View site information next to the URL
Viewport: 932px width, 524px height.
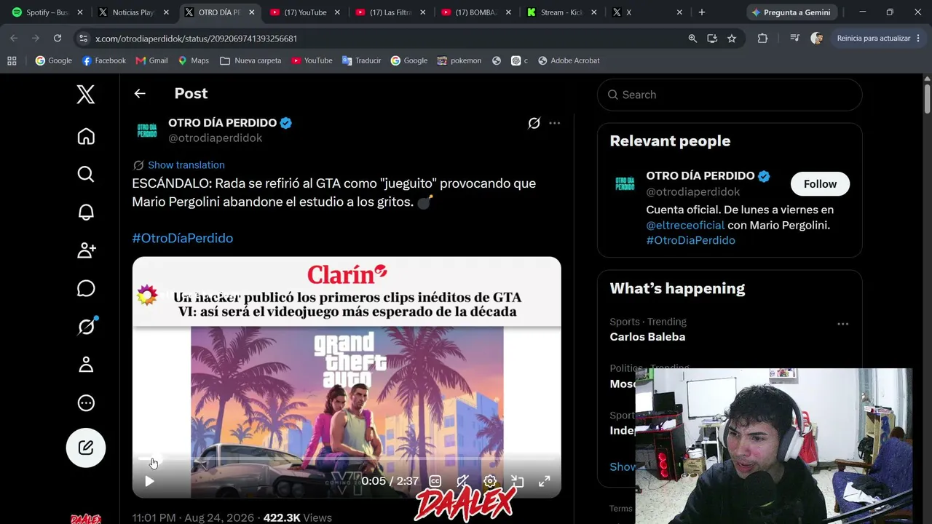[84, 38]
